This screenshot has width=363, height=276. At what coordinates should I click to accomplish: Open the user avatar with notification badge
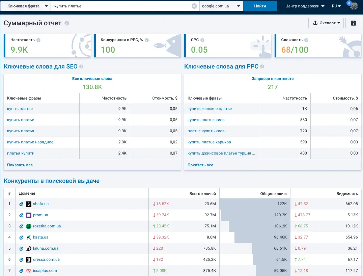pos(353,6)
